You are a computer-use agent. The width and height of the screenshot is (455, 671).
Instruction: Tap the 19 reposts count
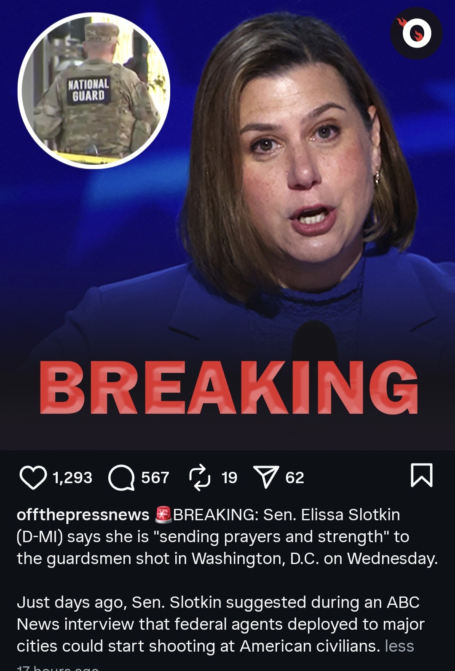tap(230, 478)
